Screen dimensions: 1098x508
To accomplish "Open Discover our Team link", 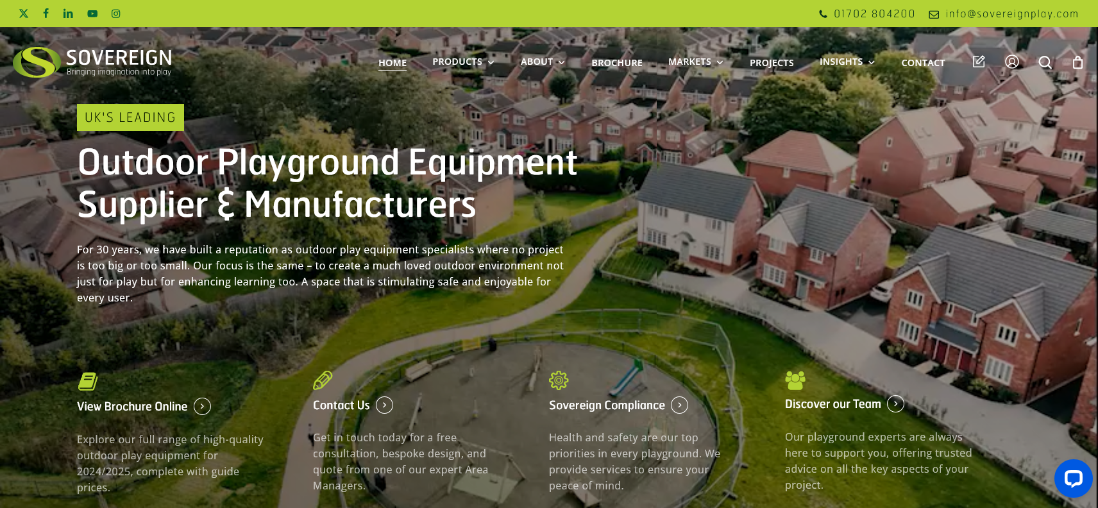I will 833,404.
